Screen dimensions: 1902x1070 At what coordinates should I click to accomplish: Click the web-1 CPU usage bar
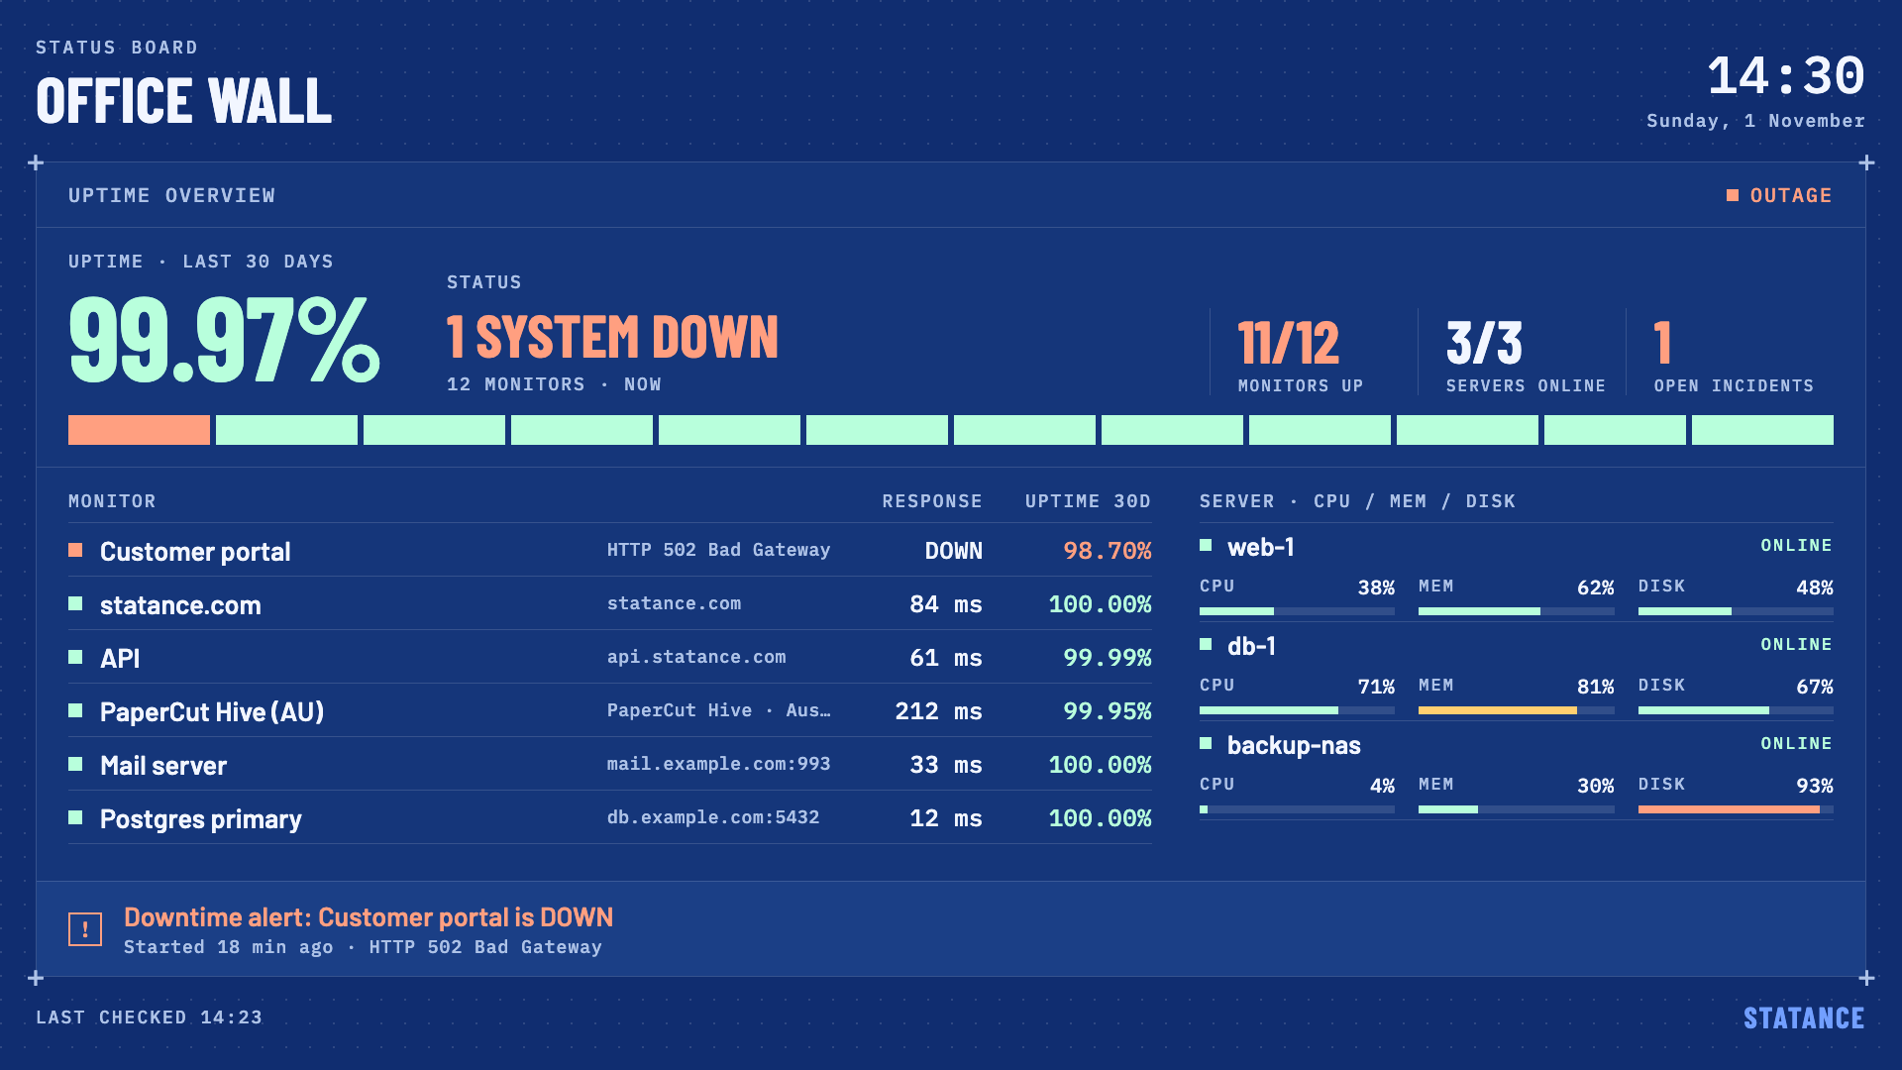pos(1297,611)
